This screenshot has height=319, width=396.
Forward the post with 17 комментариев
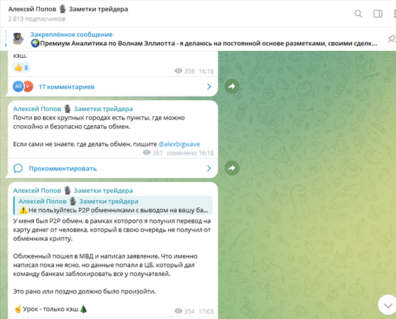pos(232,86)
